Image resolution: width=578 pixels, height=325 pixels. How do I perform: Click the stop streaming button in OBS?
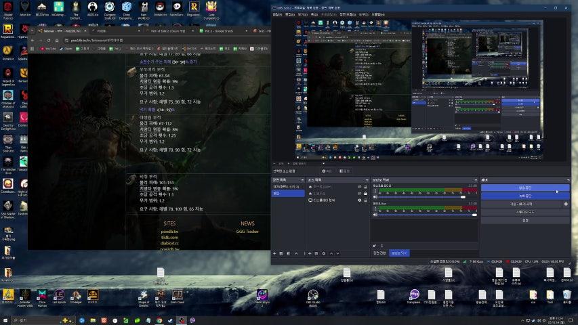pyautogui.click(x=525, y=188)
